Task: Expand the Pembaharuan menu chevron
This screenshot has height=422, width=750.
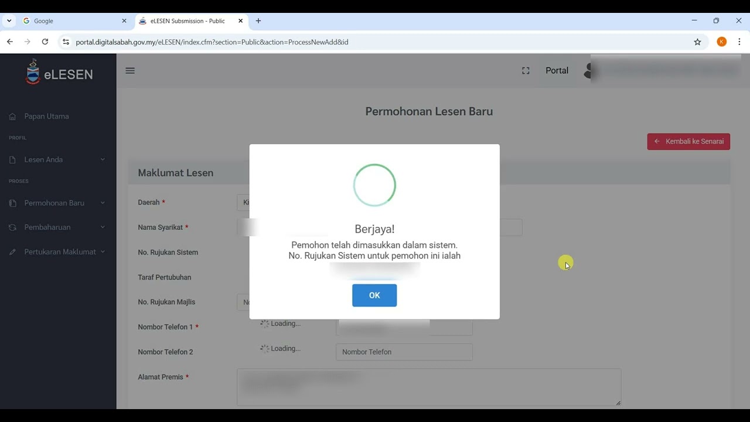Action: tap(103, 227)
